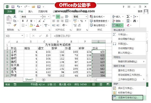Click Merge and Center icon
Viewport: 151px width, 103px height.
[67, 21]
